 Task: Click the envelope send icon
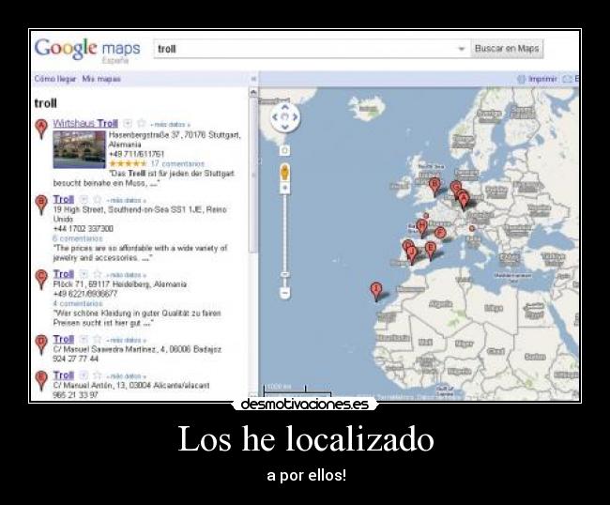(x=567, y=79)
